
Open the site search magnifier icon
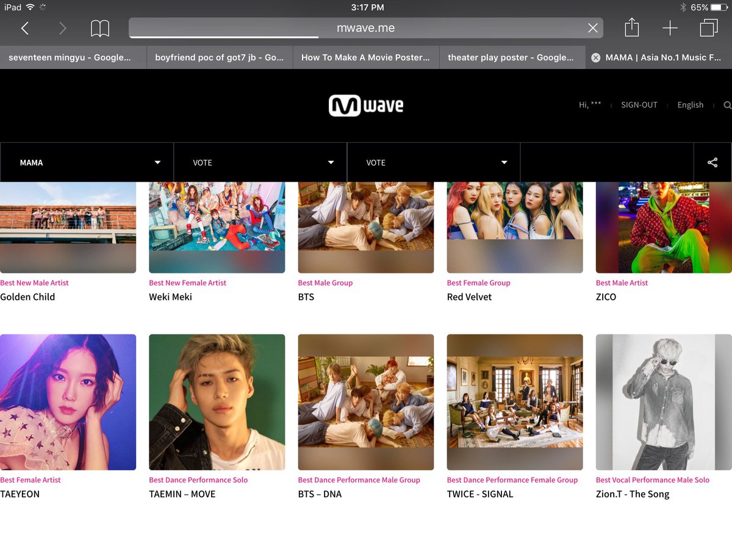pyautogui.click(x=727, y=105)
